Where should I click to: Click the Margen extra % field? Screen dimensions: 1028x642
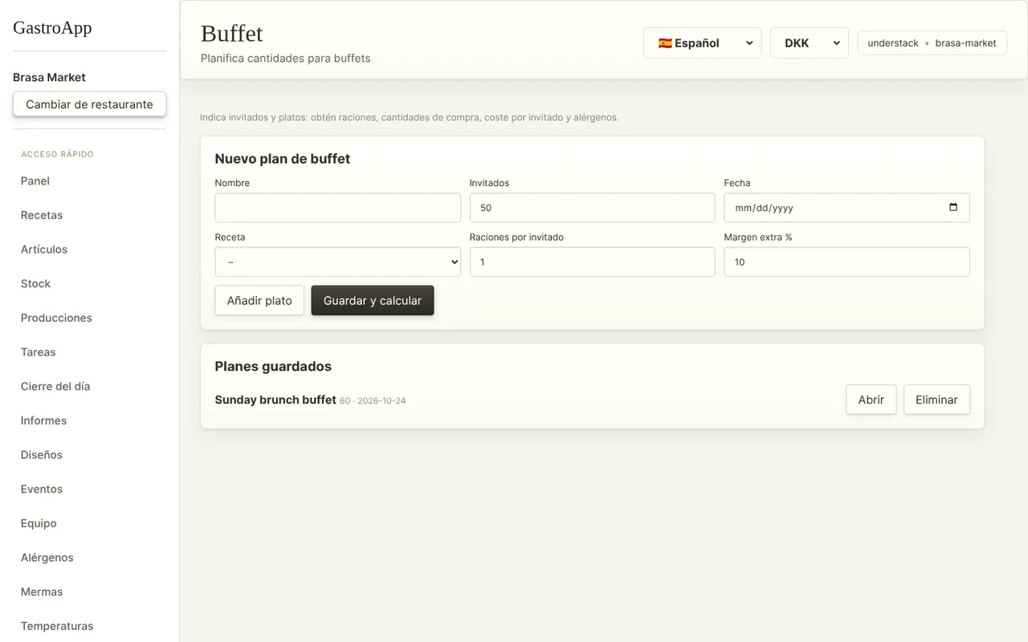pyautogui.click(x=847, y=262)
